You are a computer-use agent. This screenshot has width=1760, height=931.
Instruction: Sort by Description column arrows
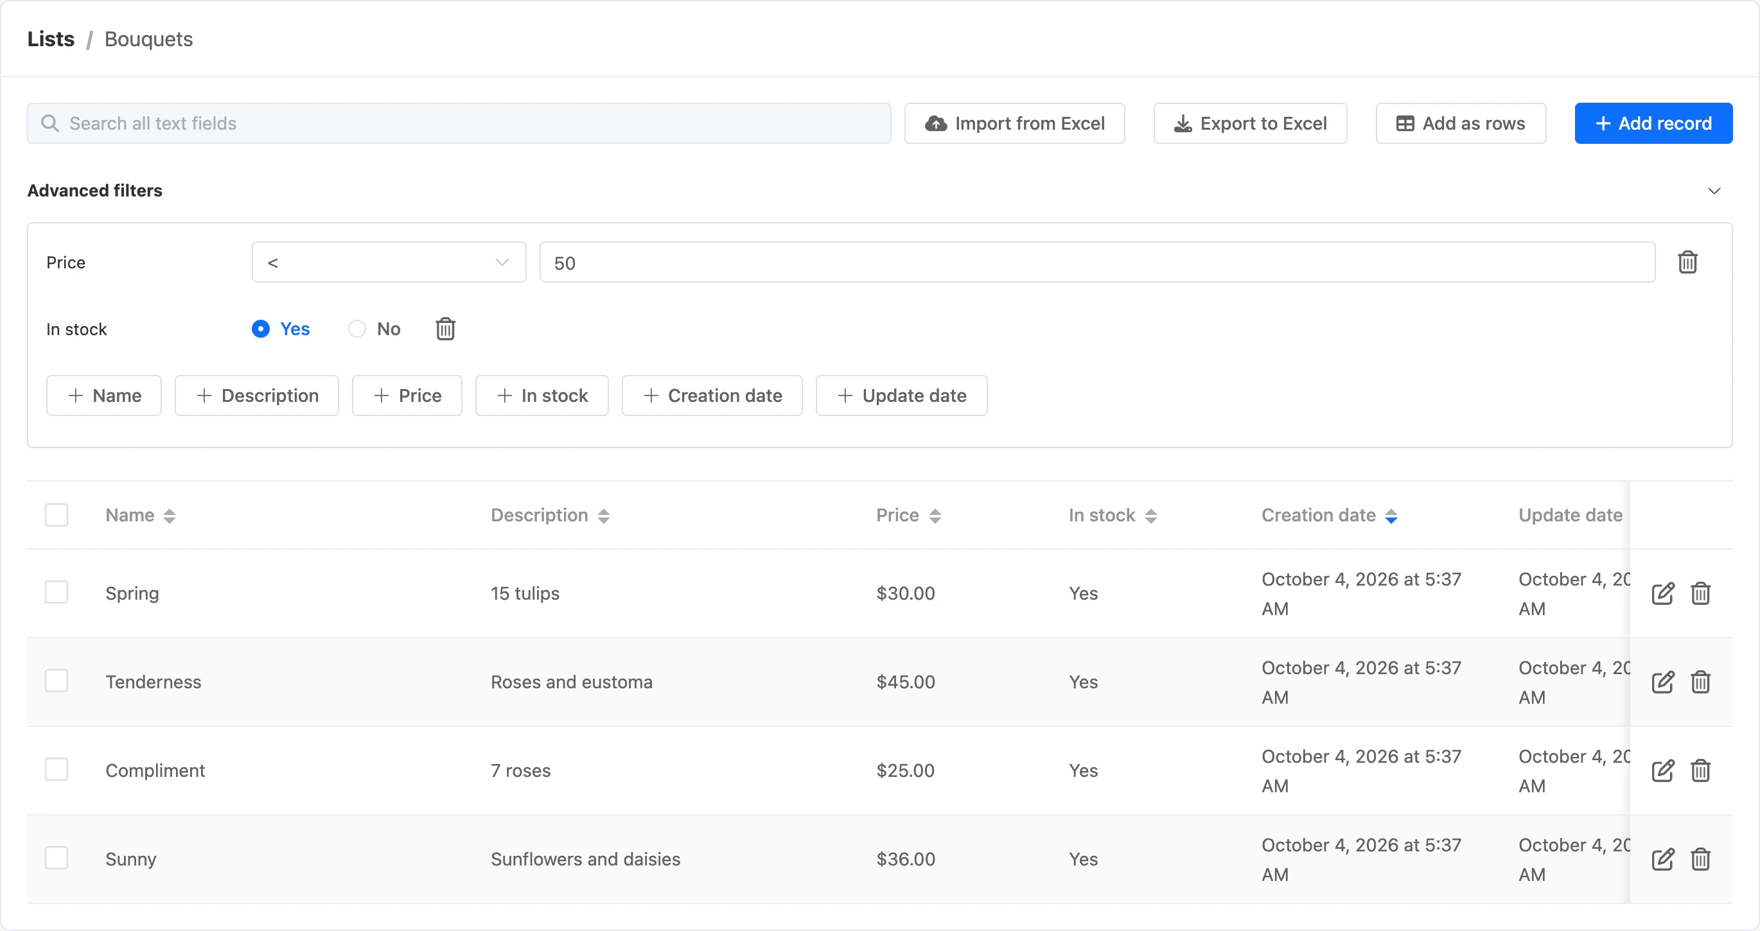pyautogui.click(x=603, y=516)
